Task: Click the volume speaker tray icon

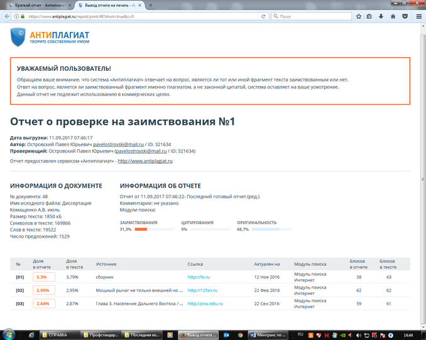Action: [359, 336]
